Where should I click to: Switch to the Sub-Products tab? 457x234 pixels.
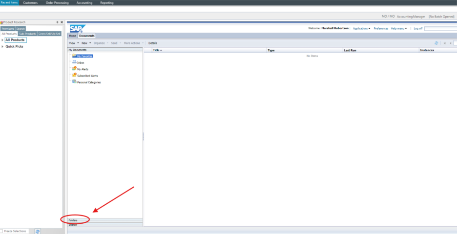point(27,34)
